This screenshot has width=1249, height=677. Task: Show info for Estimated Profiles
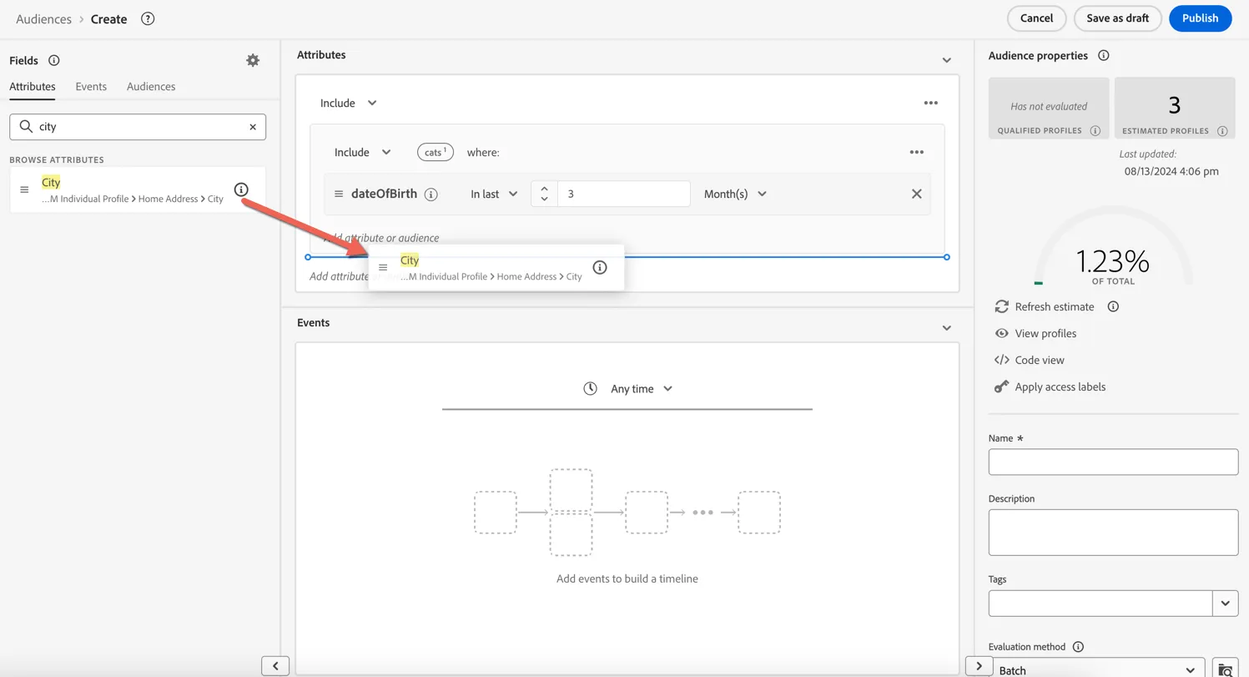[x=1222, y=131]
